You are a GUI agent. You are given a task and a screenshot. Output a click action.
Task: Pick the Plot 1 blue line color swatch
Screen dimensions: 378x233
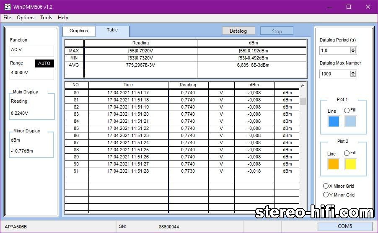(x=334, y=122)
